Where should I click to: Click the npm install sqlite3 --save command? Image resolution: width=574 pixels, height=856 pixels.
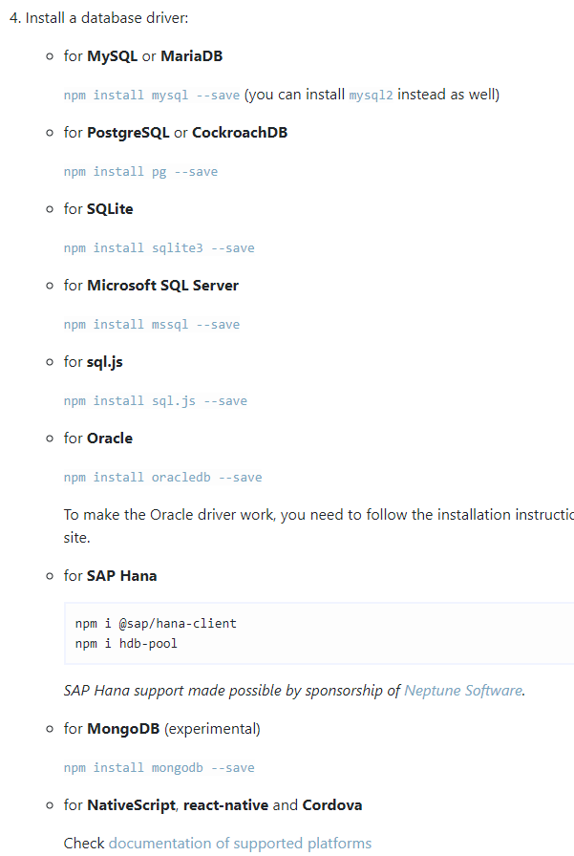159,247
